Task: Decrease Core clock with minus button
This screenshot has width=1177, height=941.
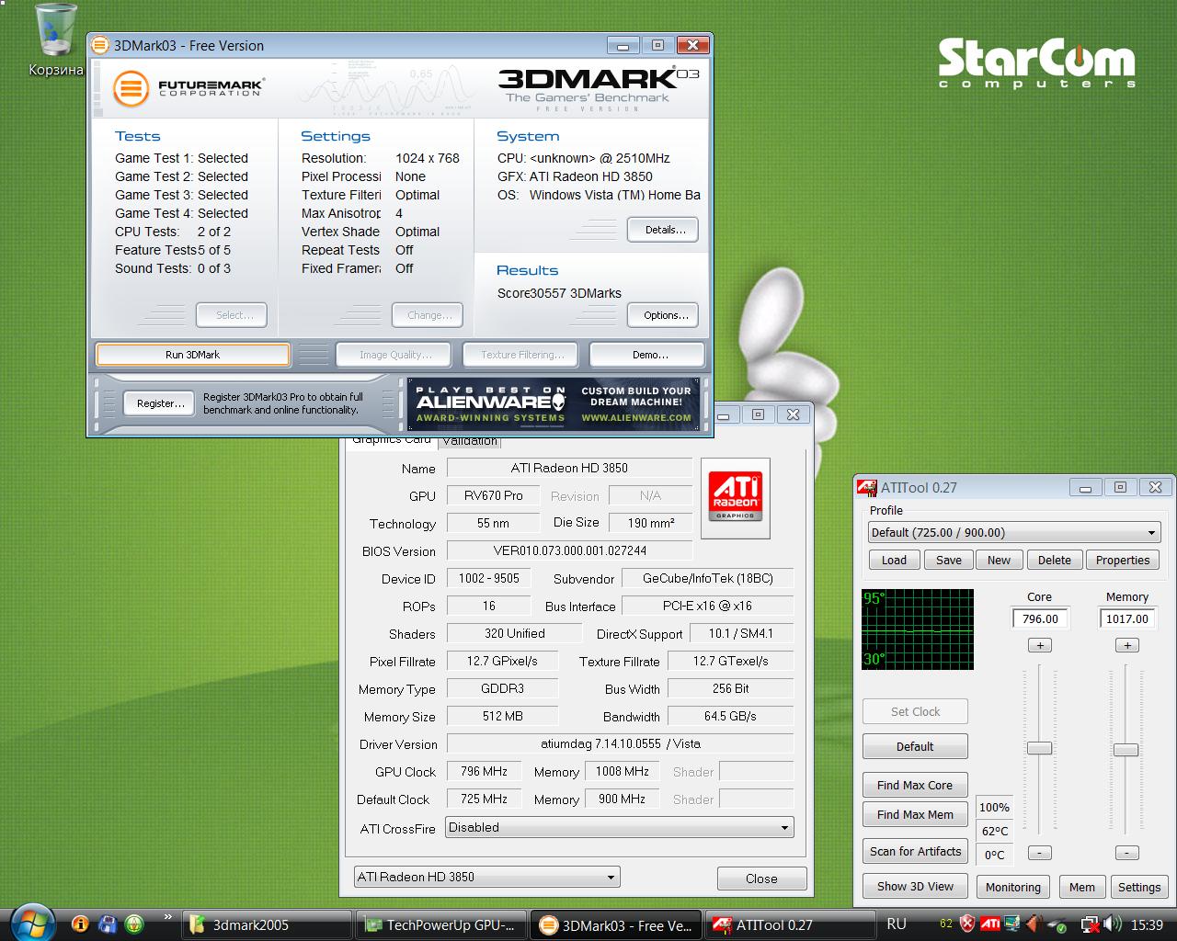Action: point(1040,853)
